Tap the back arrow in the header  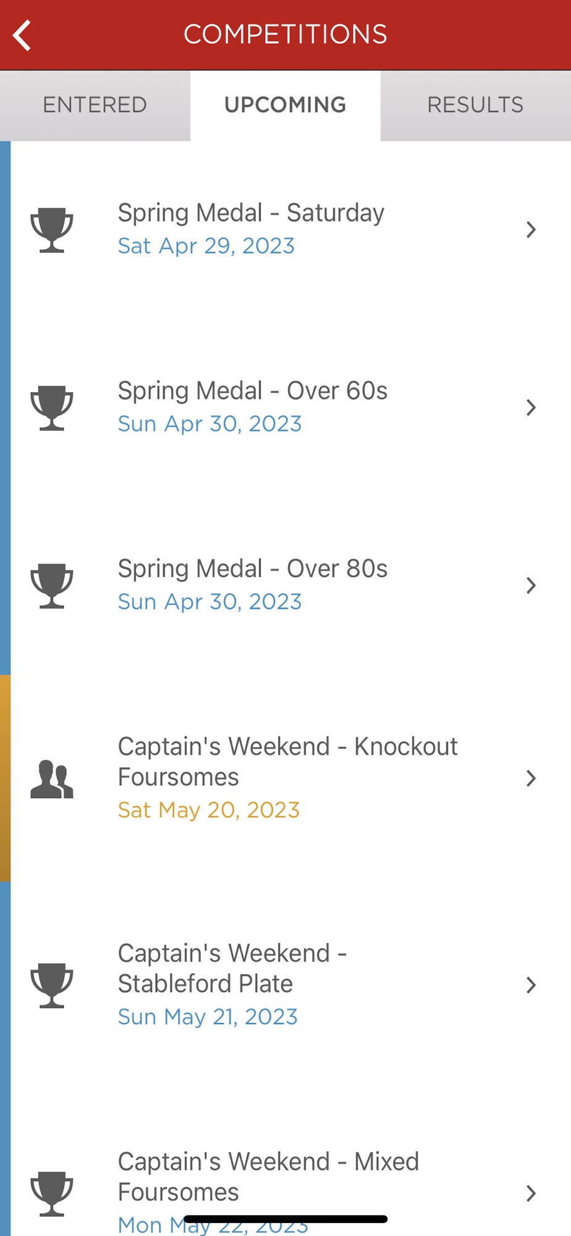click(22, 35)
